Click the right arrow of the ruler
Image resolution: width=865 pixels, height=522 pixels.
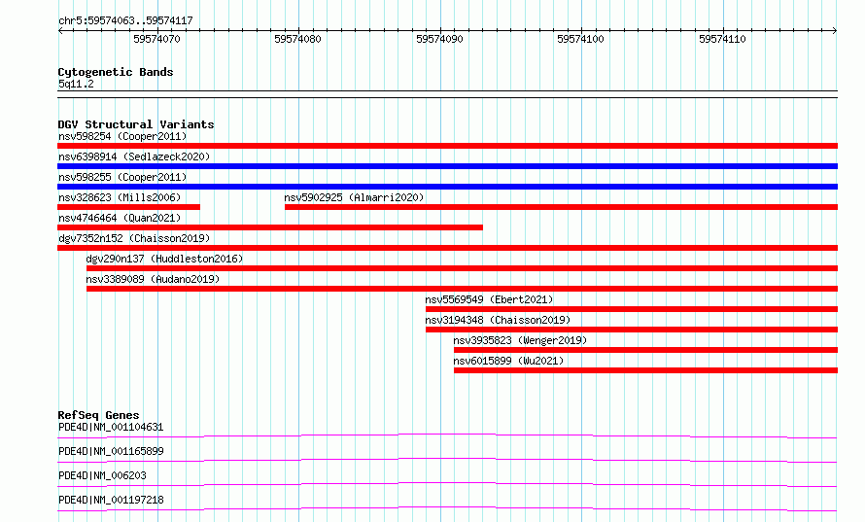click(835, 31)
